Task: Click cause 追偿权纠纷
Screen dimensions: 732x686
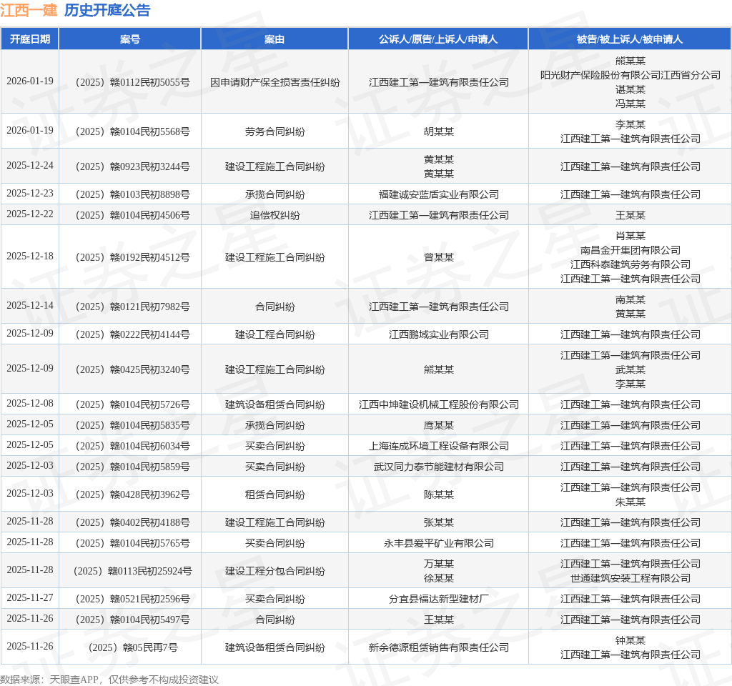Action: click(275, 215)
